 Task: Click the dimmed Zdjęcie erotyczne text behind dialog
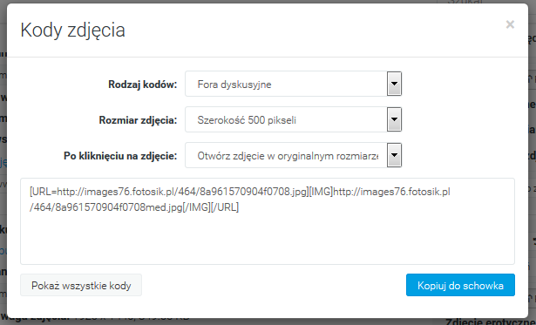pyautogui.click(x=491, y=322)
